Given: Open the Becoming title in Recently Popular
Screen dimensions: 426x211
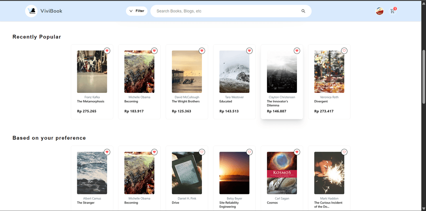Looking at the screenshot, I should click(131, 102).
